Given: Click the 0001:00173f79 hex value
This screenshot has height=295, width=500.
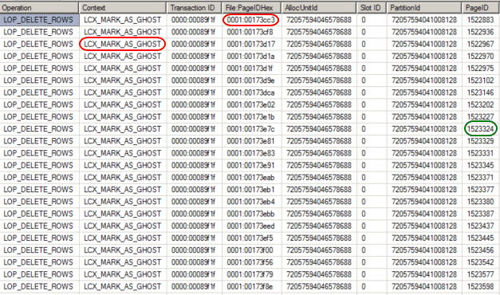Looking at the screenshot, I should (251, 274).
